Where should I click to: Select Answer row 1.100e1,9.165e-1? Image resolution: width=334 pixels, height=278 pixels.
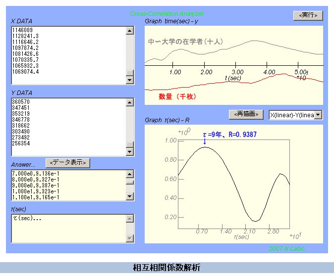coord(36,197)
